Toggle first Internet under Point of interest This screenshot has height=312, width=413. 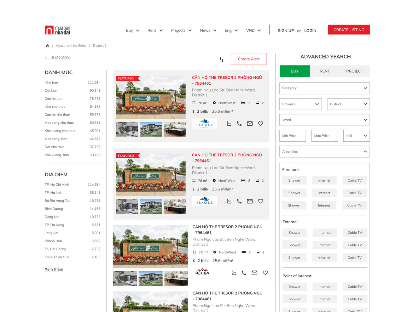[325, 287]
